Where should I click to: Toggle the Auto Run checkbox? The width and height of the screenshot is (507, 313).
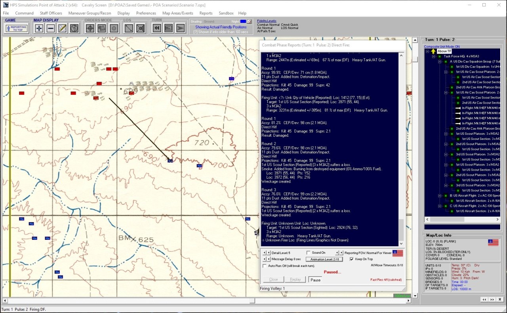265,266
